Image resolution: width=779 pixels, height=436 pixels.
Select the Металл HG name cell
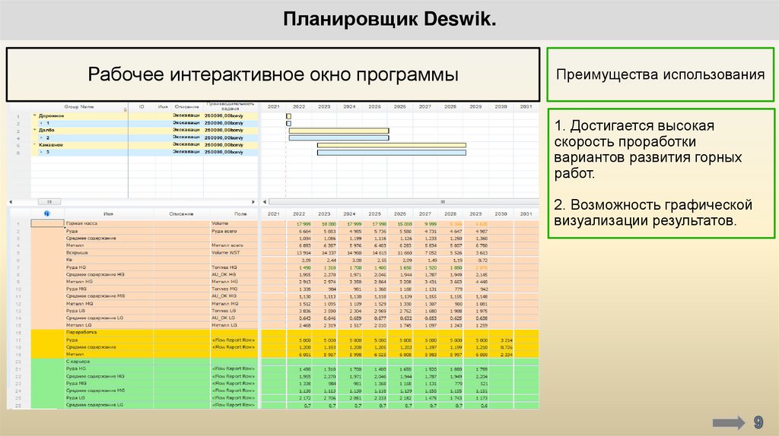tap(109, 281)
